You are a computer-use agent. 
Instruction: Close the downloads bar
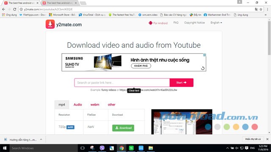pos(267,139)
